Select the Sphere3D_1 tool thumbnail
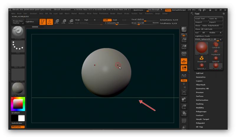 (x=201, y=66)
